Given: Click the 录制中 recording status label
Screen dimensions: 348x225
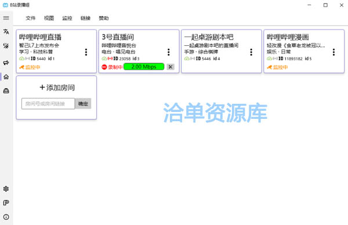Looking at the screenshot, I should pos(115,67).
